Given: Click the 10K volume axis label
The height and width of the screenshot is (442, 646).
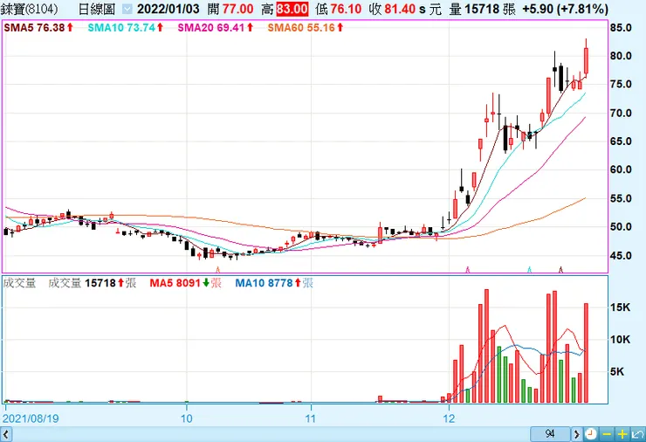Looking at the screenshot, I should (x=621, y=339).
